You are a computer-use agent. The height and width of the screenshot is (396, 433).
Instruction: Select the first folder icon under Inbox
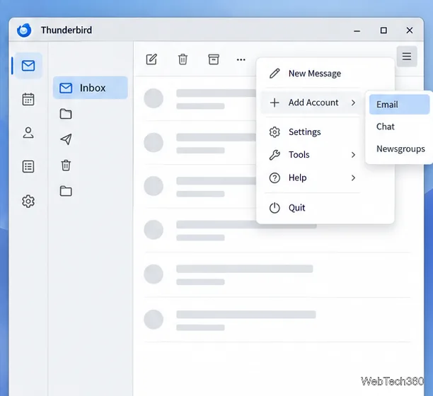(66, 114)
